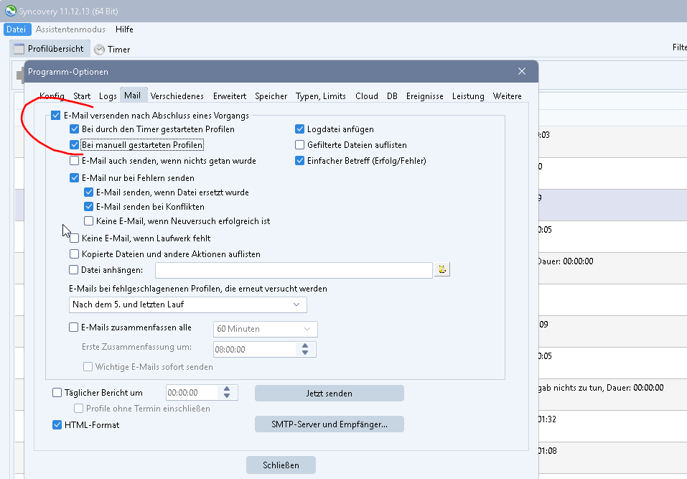Click the Datei anhängen file path field
This screenshot has height=479, width=687.
(293, 270)
